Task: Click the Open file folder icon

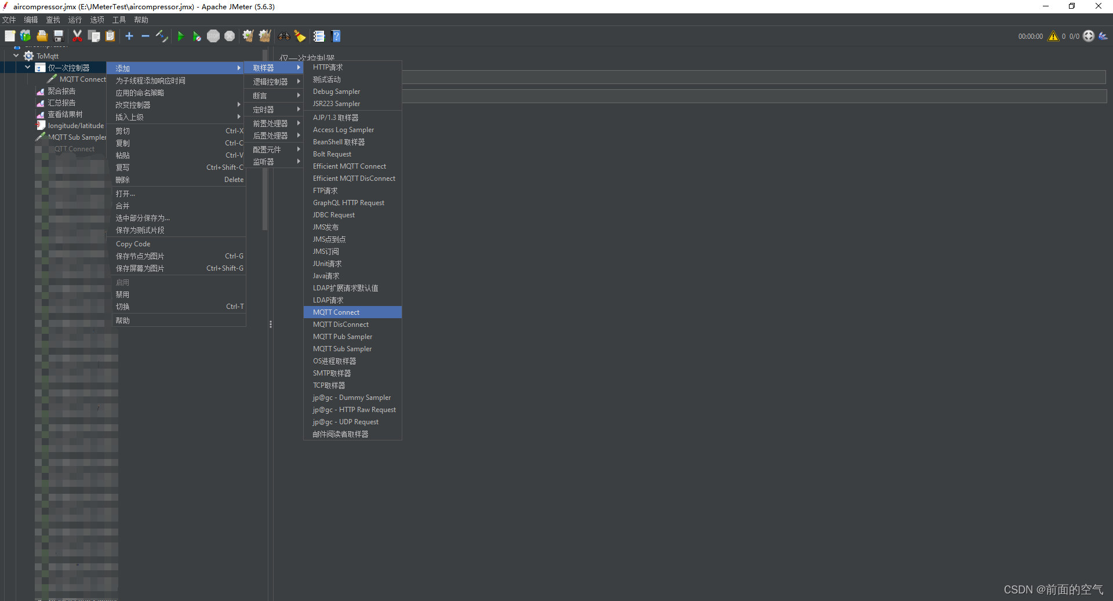Action: coord(42,36)
